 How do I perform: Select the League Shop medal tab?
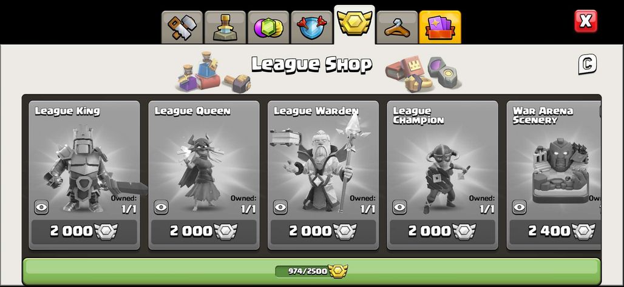coord(354,25)
